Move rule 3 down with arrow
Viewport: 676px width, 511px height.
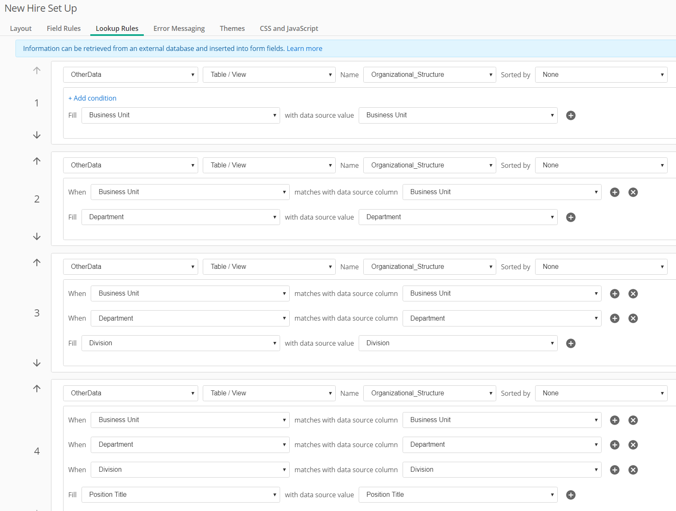(37, 363)
